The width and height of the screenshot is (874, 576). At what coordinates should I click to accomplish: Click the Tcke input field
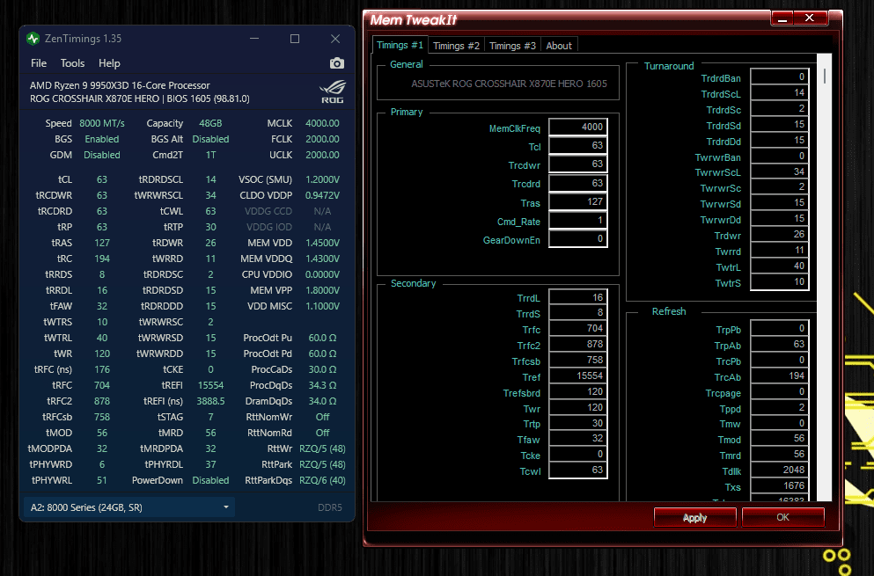(x=578, y=455)
